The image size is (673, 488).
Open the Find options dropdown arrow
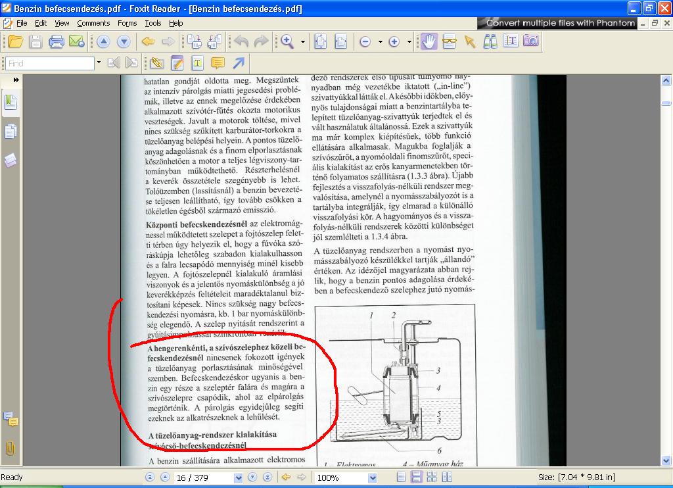(99, 63)
